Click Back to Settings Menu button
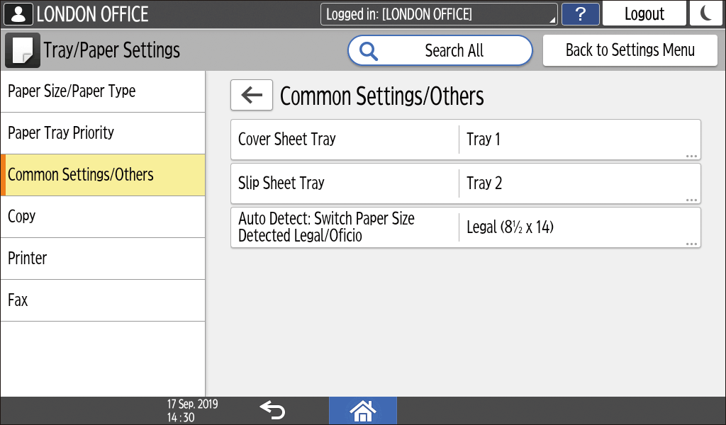The height and width of the screenshot is (425, 726). coord(630,50)
